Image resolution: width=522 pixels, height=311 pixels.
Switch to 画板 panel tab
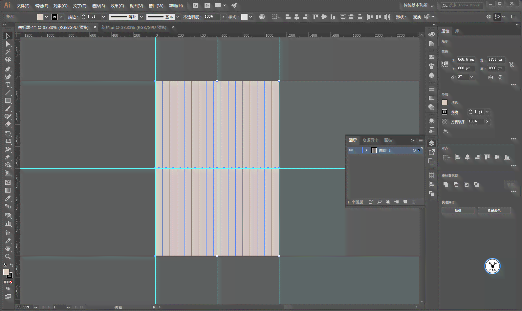pos(388,140)
